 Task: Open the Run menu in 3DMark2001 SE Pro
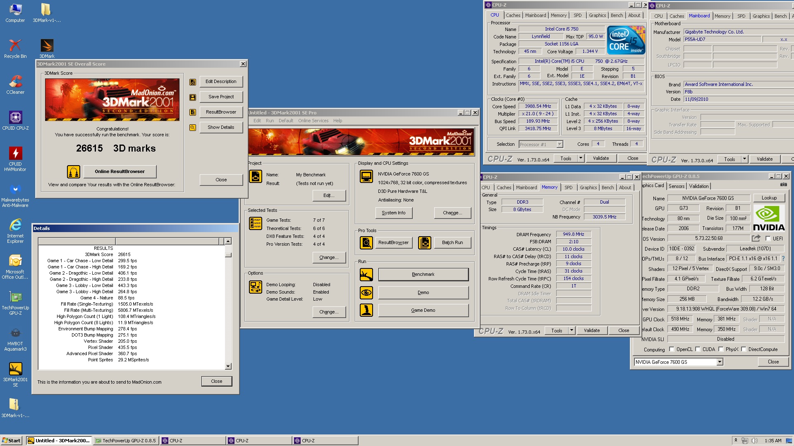coord(270,121)
